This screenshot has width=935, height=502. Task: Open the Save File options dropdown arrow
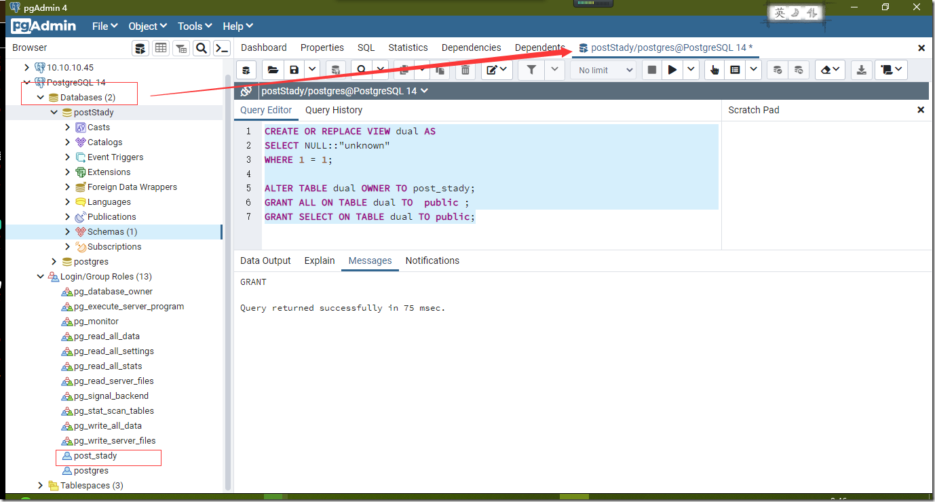312,70
